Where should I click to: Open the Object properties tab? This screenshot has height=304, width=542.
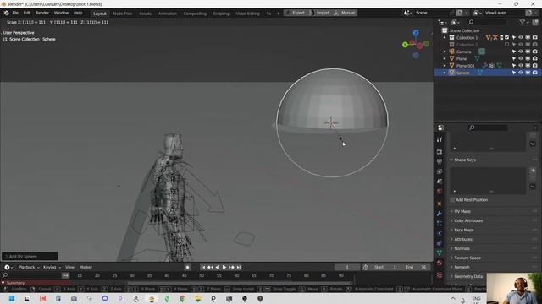[440, 204]
